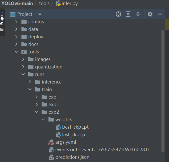Collapse the weights folder chevron
The height and width of the screenshot is (162, 169).
pos(43,119)
